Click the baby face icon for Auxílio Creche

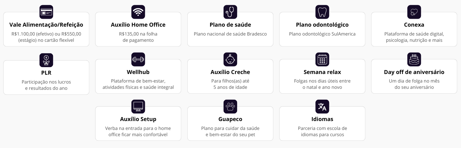(x=230, y=60)
